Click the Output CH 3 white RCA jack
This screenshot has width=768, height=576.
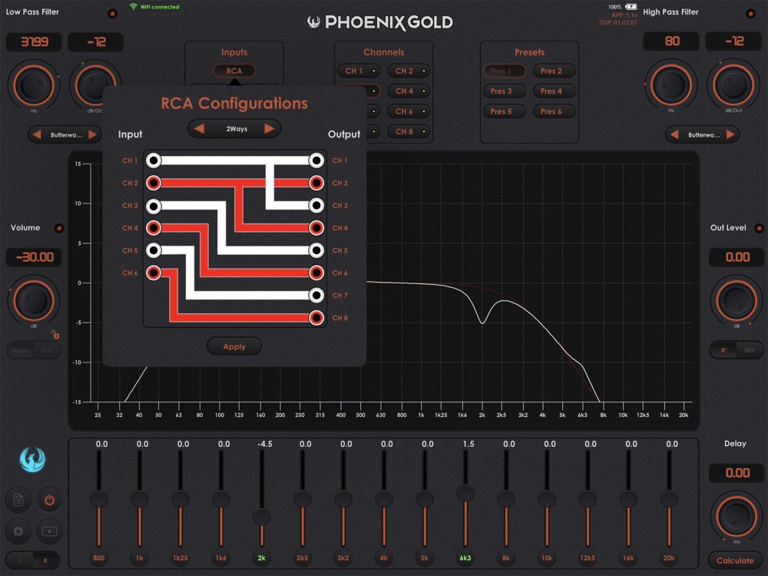[316, 206]
